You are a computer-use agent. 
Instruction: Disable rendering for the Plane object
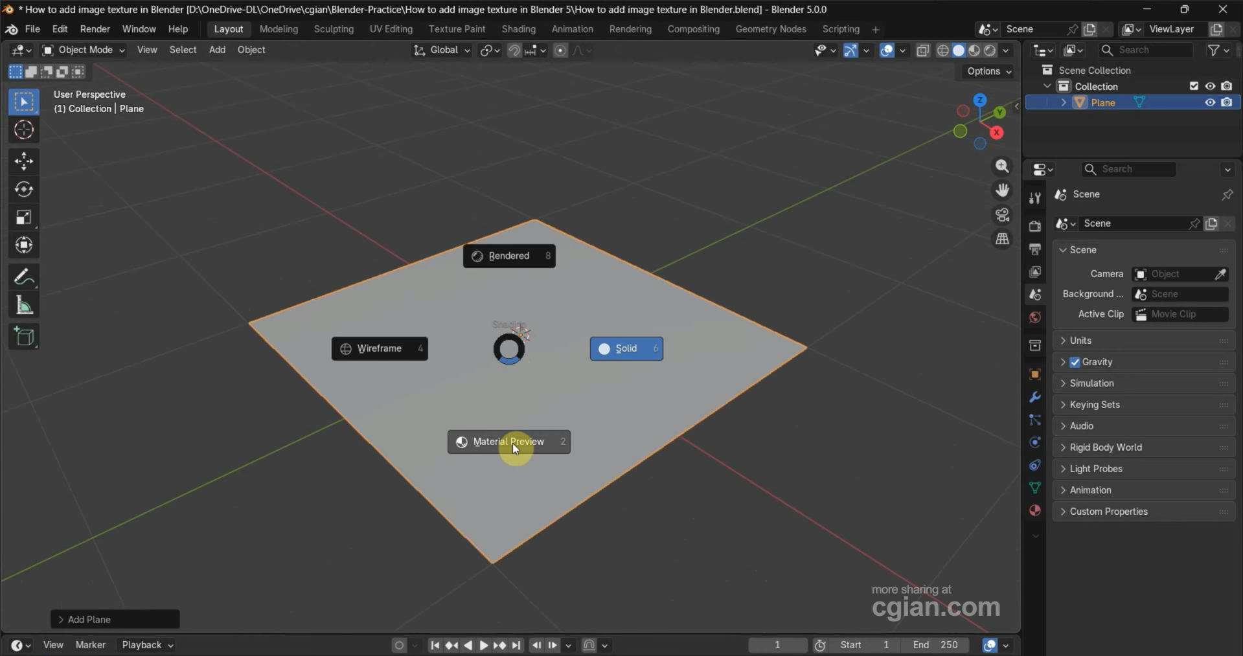pos(1227,102)
